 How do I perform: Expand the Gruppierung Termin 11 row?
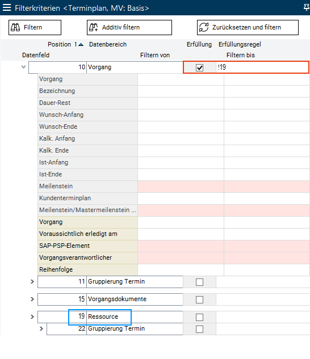pos(32,282)
